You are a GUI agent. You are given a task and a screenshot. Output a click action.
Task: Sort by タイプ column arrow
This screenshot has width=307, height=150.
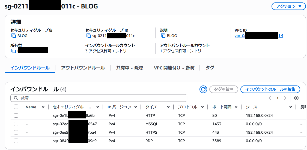168,107
